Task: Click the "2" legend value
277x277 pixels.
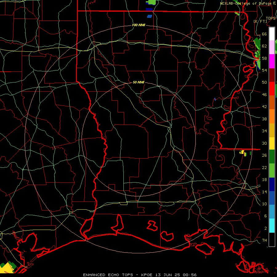Action: (265, 228)
